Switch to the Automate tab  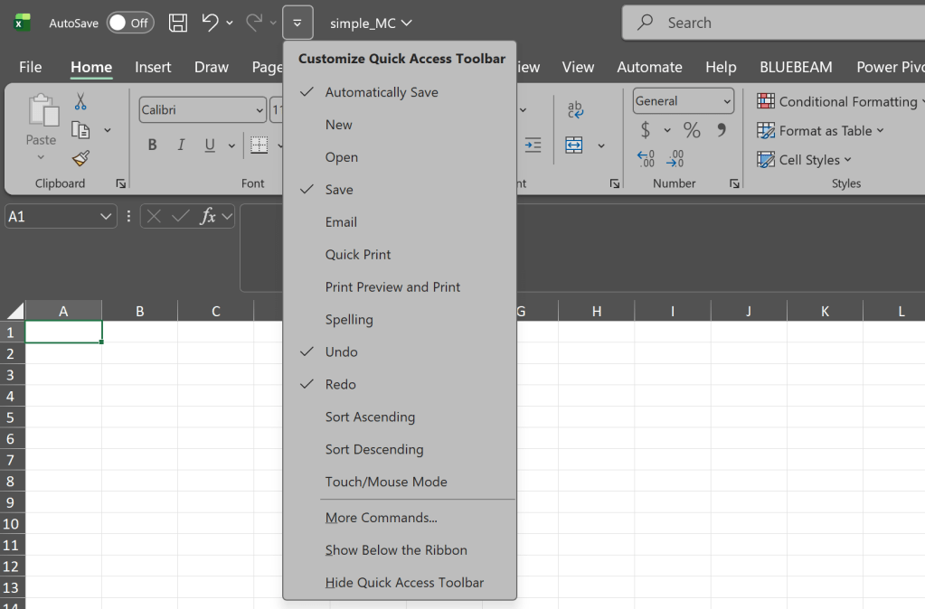(x=649, y=67)
